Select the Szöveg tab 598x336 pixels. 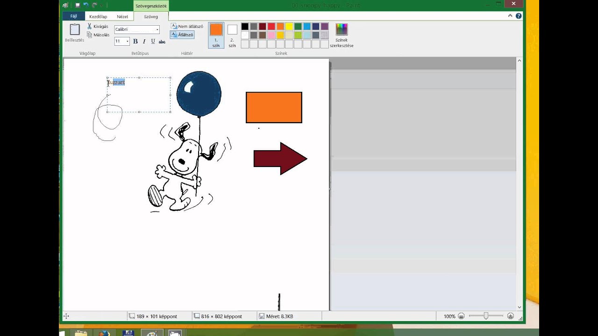tap(151, 16)
